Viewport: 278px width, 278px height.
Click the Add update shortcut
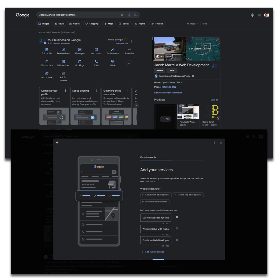(x=47, y=75)
